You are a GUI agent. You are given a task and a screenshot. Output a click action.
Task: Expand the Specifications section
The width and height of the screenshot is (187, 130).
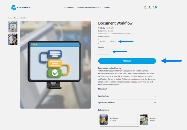pyautogui.click(x=127, y=96)
